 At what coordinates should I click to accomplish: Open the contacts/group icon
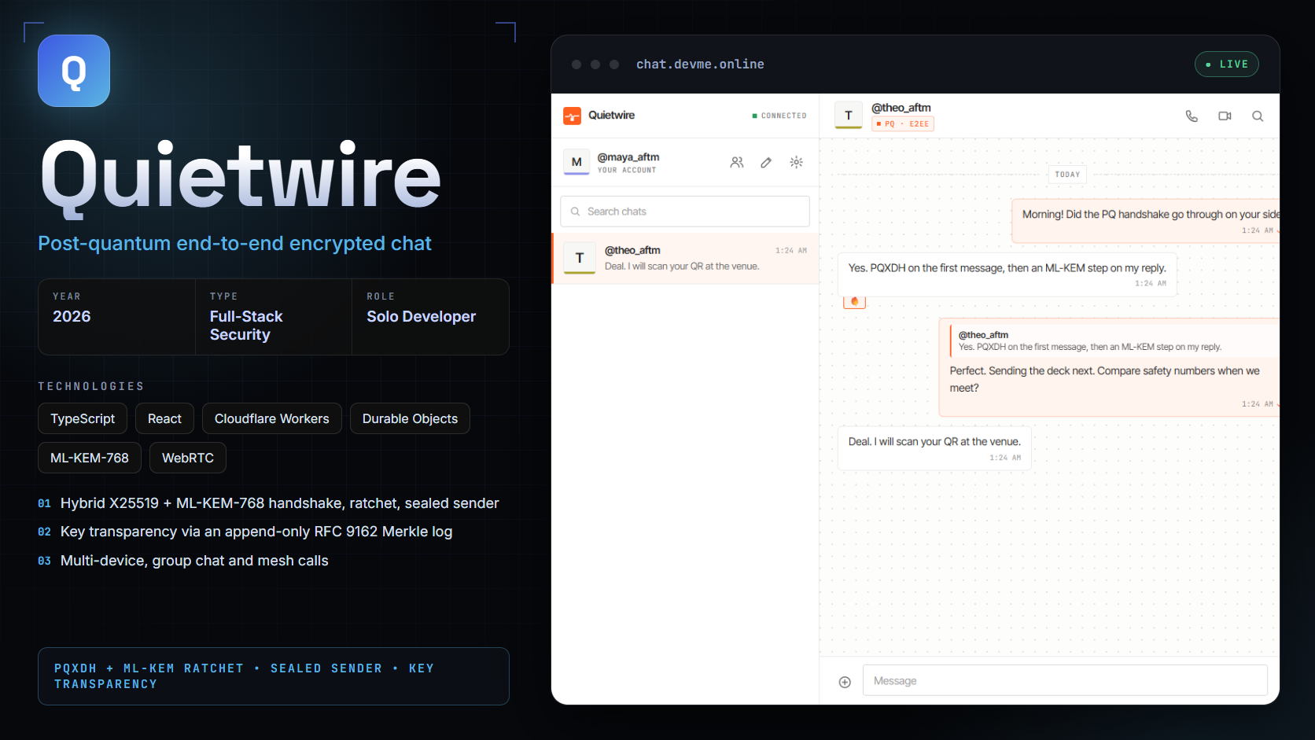tap(737, 162)
